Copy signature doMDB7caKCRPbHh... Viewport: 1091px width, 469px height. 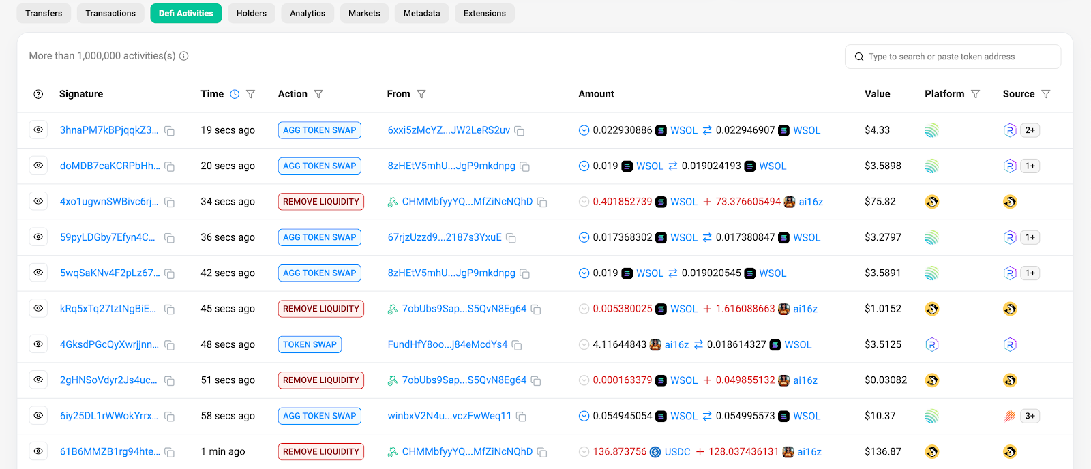(x=170, y=166)
